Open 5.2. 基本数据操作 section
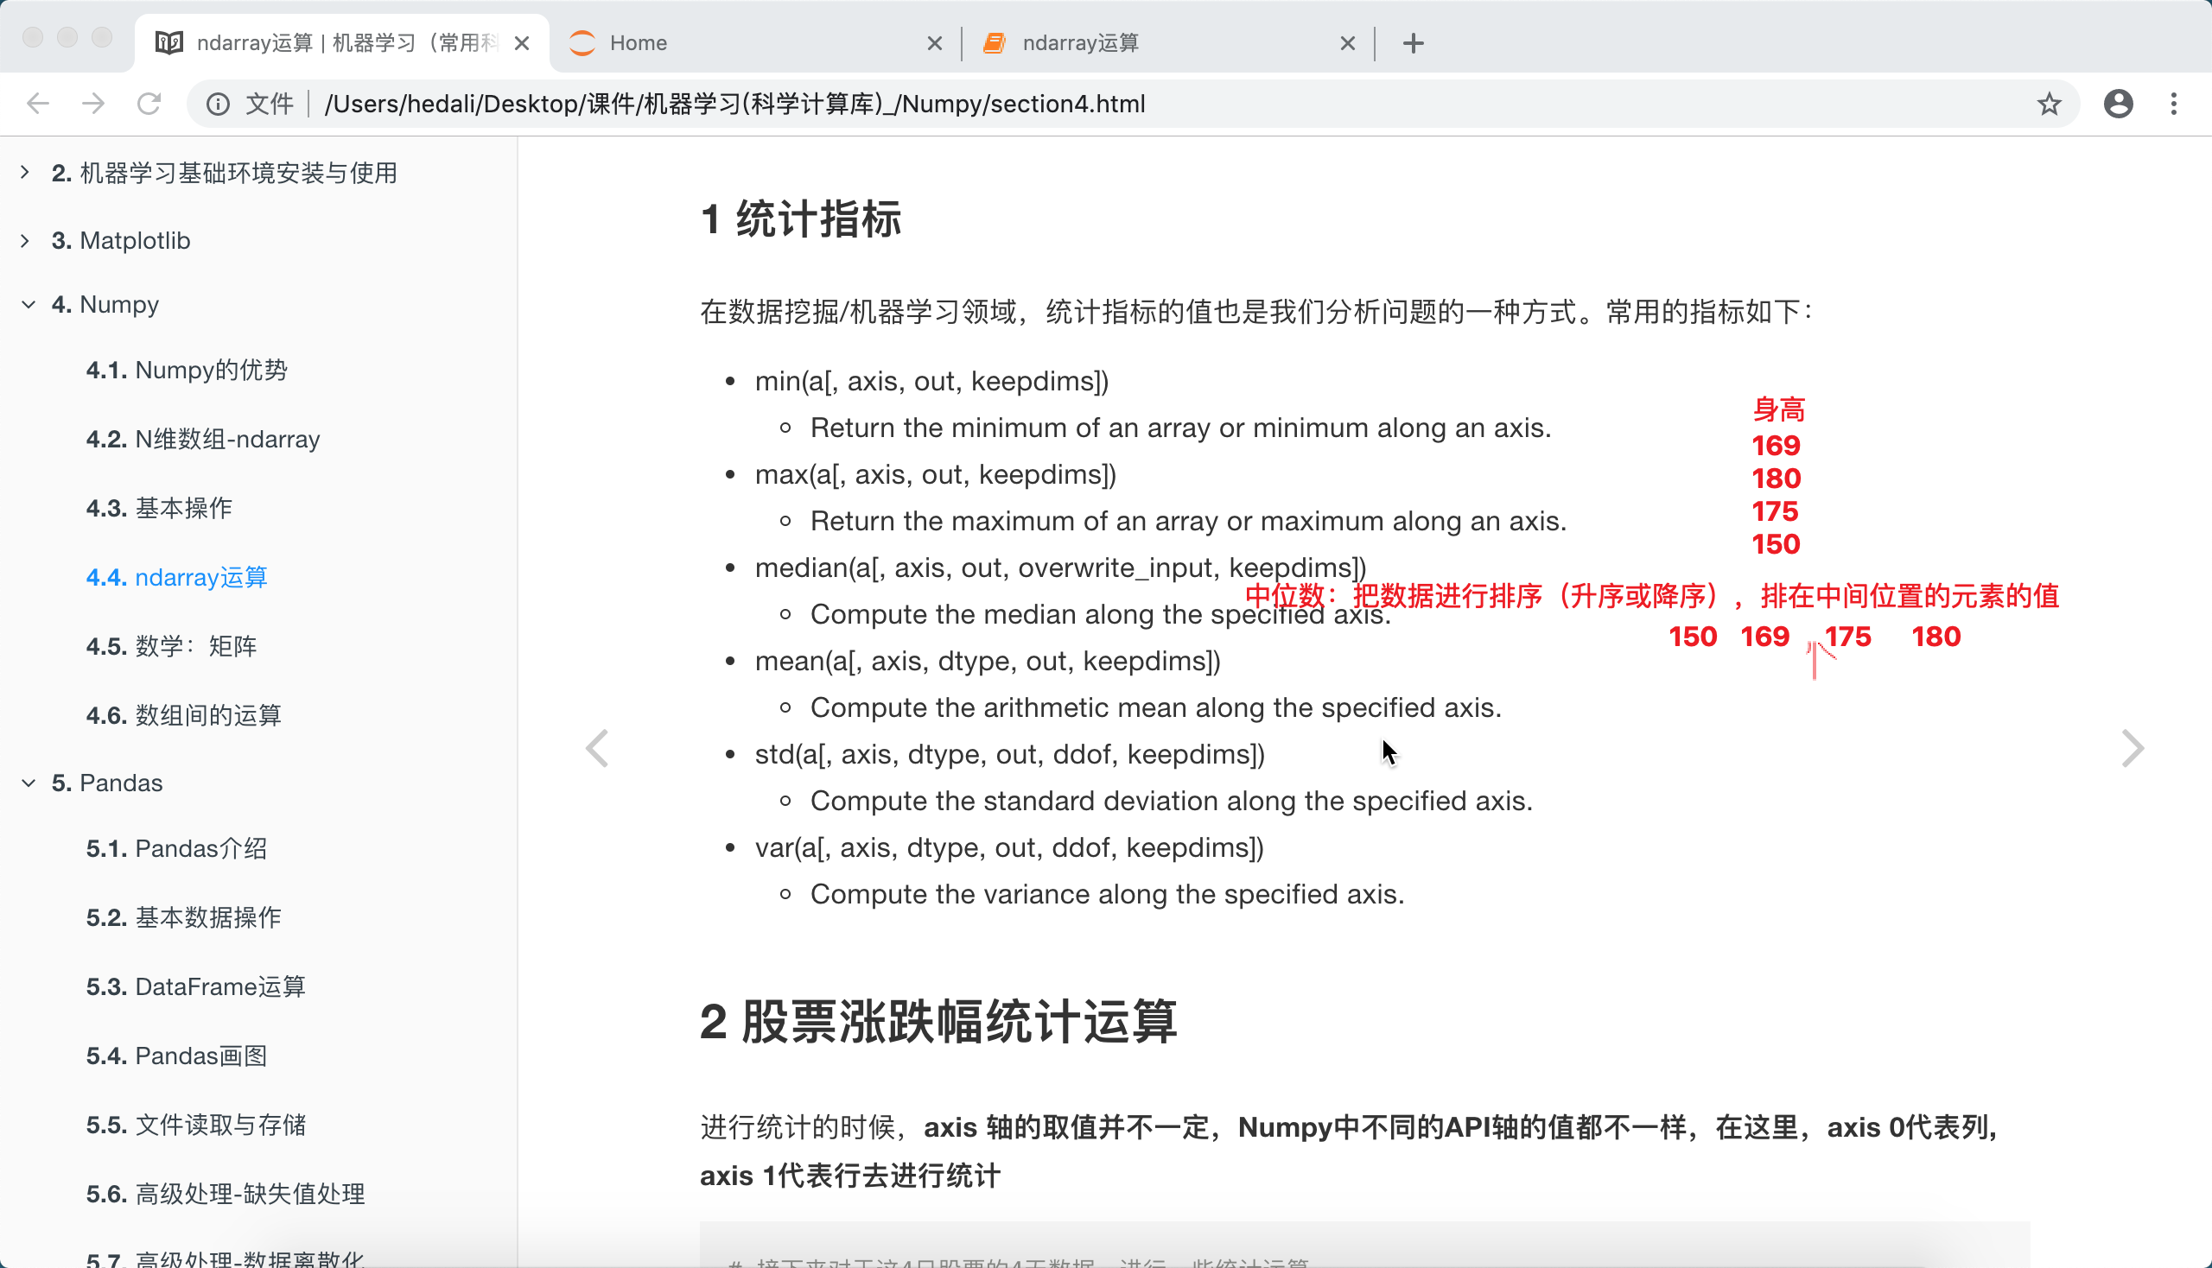Viewport: 2212px width, 1268px height. click(x=183, y=917)
